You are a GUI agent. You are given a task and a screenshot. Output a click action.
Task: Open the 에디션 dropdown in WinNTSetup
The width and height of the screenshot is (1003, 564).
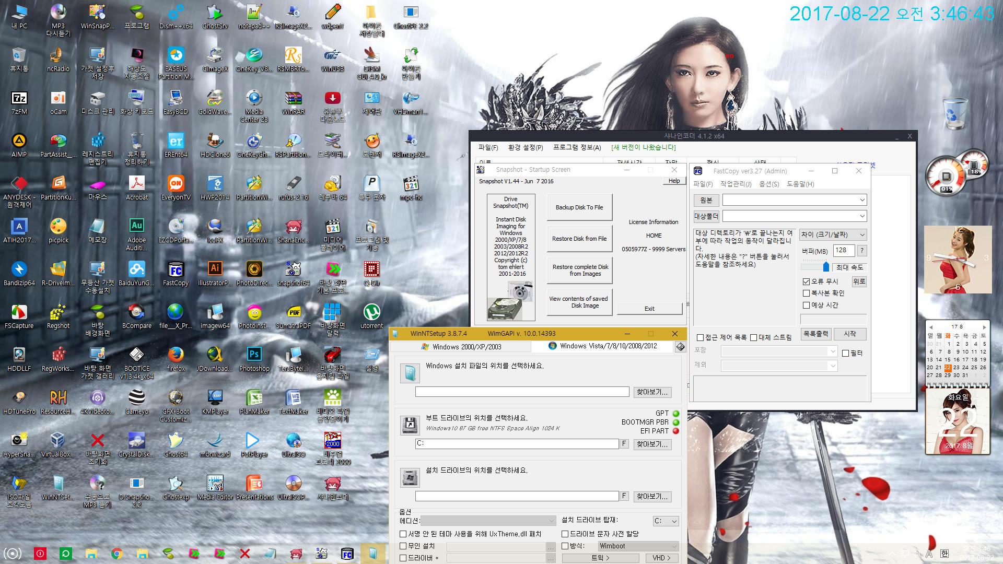click(488, 521)
